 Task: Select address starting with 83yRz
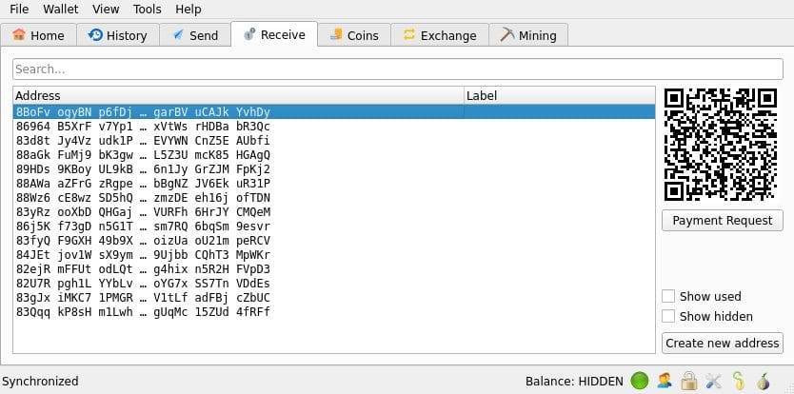pos(334,211)
